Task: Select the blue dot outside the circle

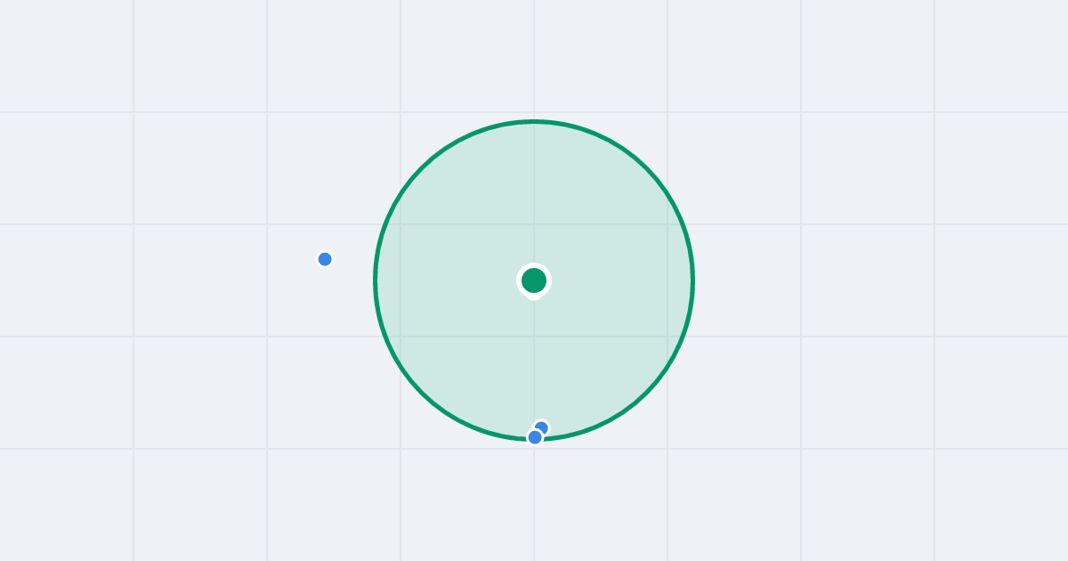Action: 325,259
